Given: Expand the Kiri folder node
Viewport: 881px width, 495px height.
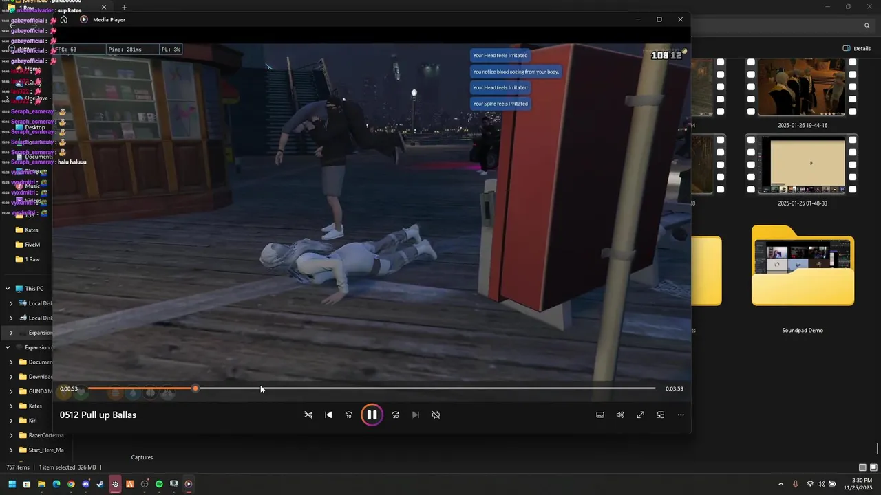Looking at the screenshot, I should coord(10,421).
